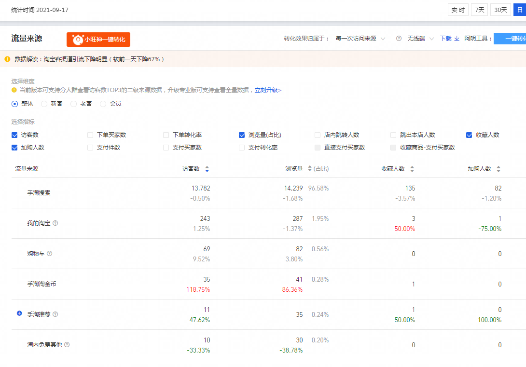This screenshot has height=367, width=526.
Task: Click 统计时间 2021-09-17 date text
Action: (x=40, y=10)
